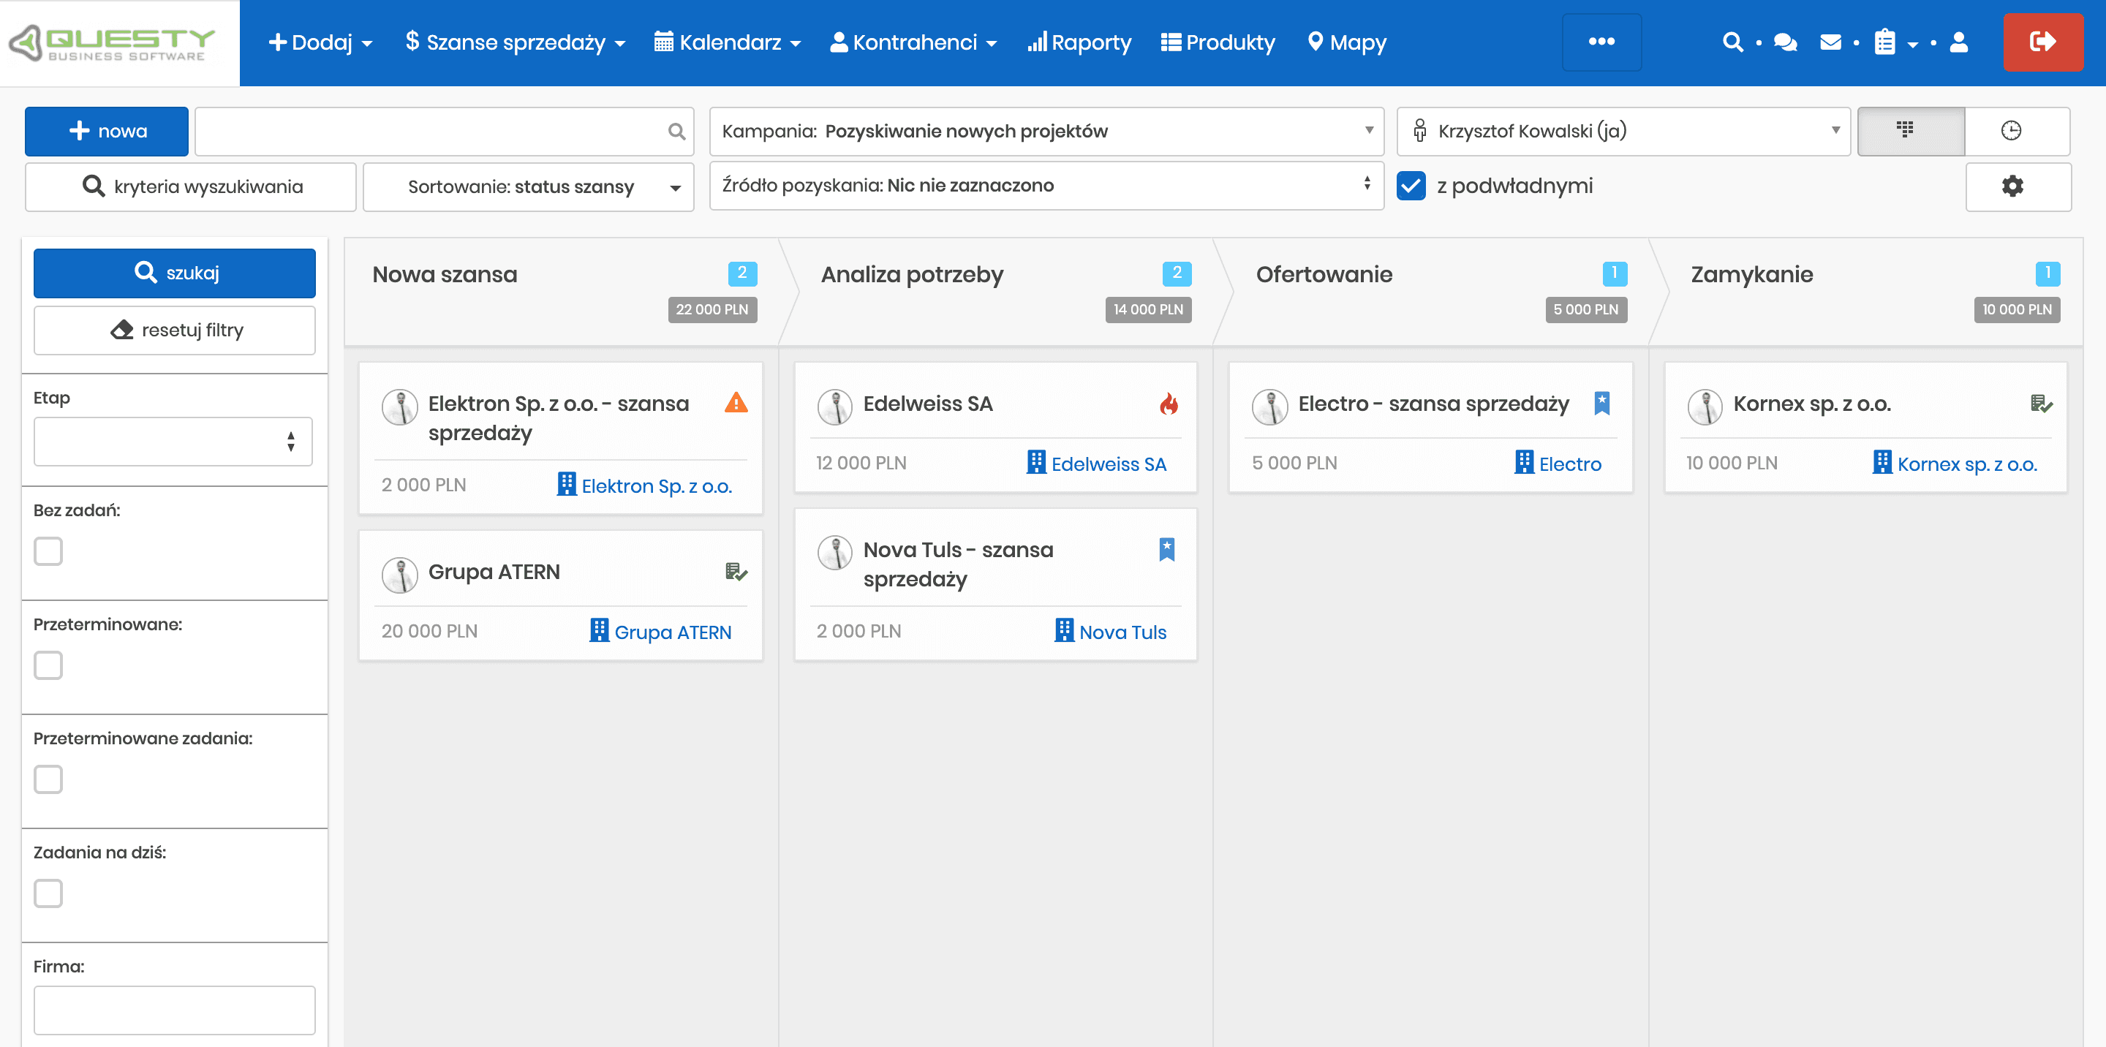Click the avatar on Edelweiss SA card
The width and height of the screenshot is (2106, 1047).
(x=834, y=407)
